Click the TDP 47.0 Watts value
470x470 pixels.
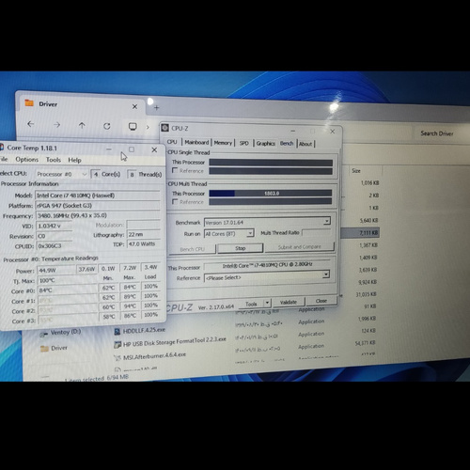point(144,243)
